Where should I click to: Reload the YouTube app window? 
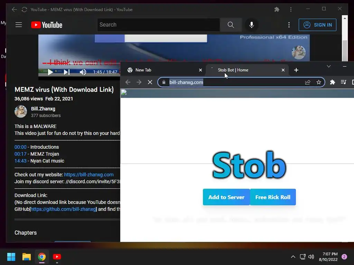pos(24,9)
